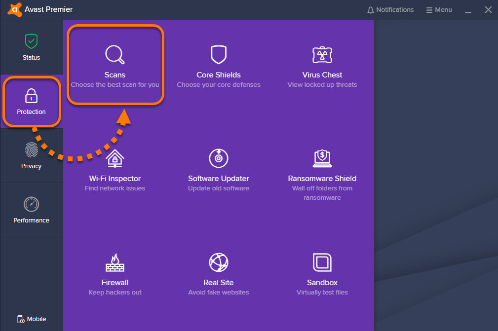Click the 'Avast Premier' title text
Image resolution: width=498 pixels, height=331 pixels.
click(x=48, y=9)
